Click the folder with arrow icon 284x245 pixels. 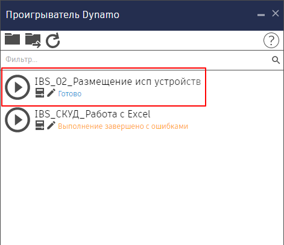tap(33, 40)
